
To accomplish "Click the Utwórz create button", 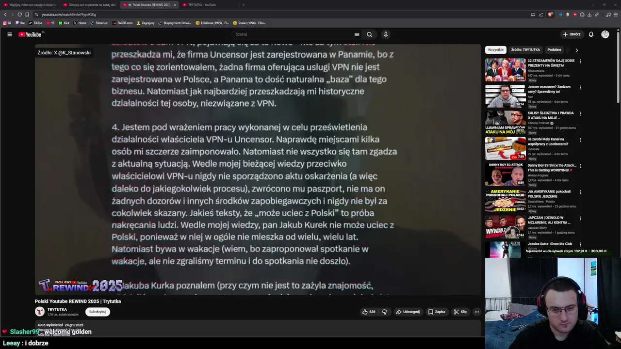I will click(572, 34).
